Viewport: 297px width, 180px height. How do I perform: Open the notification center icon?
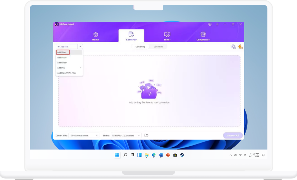pyautogui.click(x=263, y=155)
